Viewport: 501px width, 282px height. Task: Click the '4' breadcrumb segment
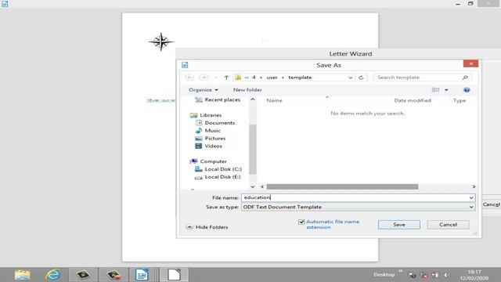tap(254, 78)
